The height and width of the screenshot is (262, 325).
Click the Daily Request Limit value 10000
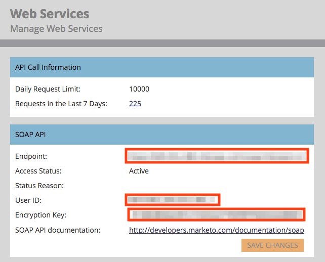tap(139, 89)
